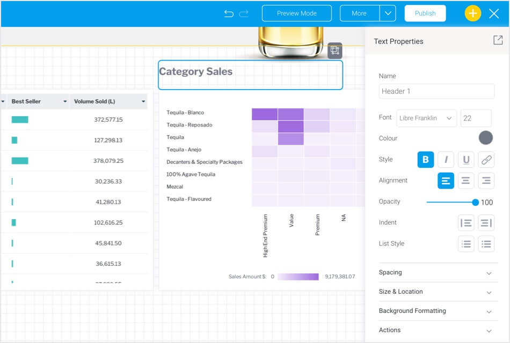Toggle bold text style
The image size is (510, 343).
426,160
